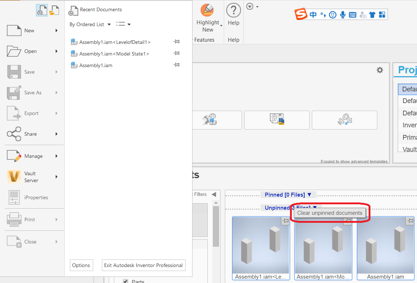Select New in application menu
The image size is (417, 283).
[x=29, y=30]
